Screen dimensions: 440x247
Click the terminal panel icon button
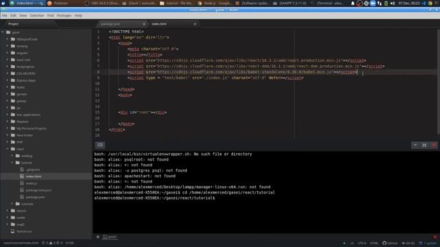coord(100,145)
